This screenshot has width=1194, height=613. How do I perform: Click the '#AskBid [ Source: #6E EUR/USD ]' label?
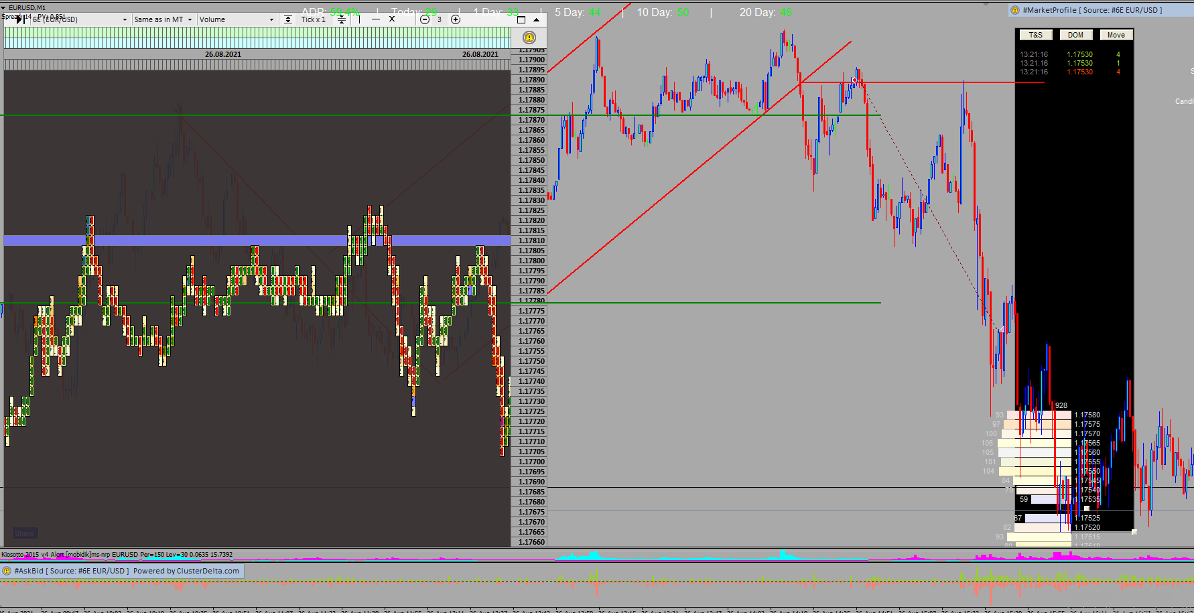click(72, 571)
